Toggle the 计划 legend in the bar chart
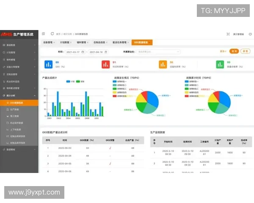 pos(69,81)
